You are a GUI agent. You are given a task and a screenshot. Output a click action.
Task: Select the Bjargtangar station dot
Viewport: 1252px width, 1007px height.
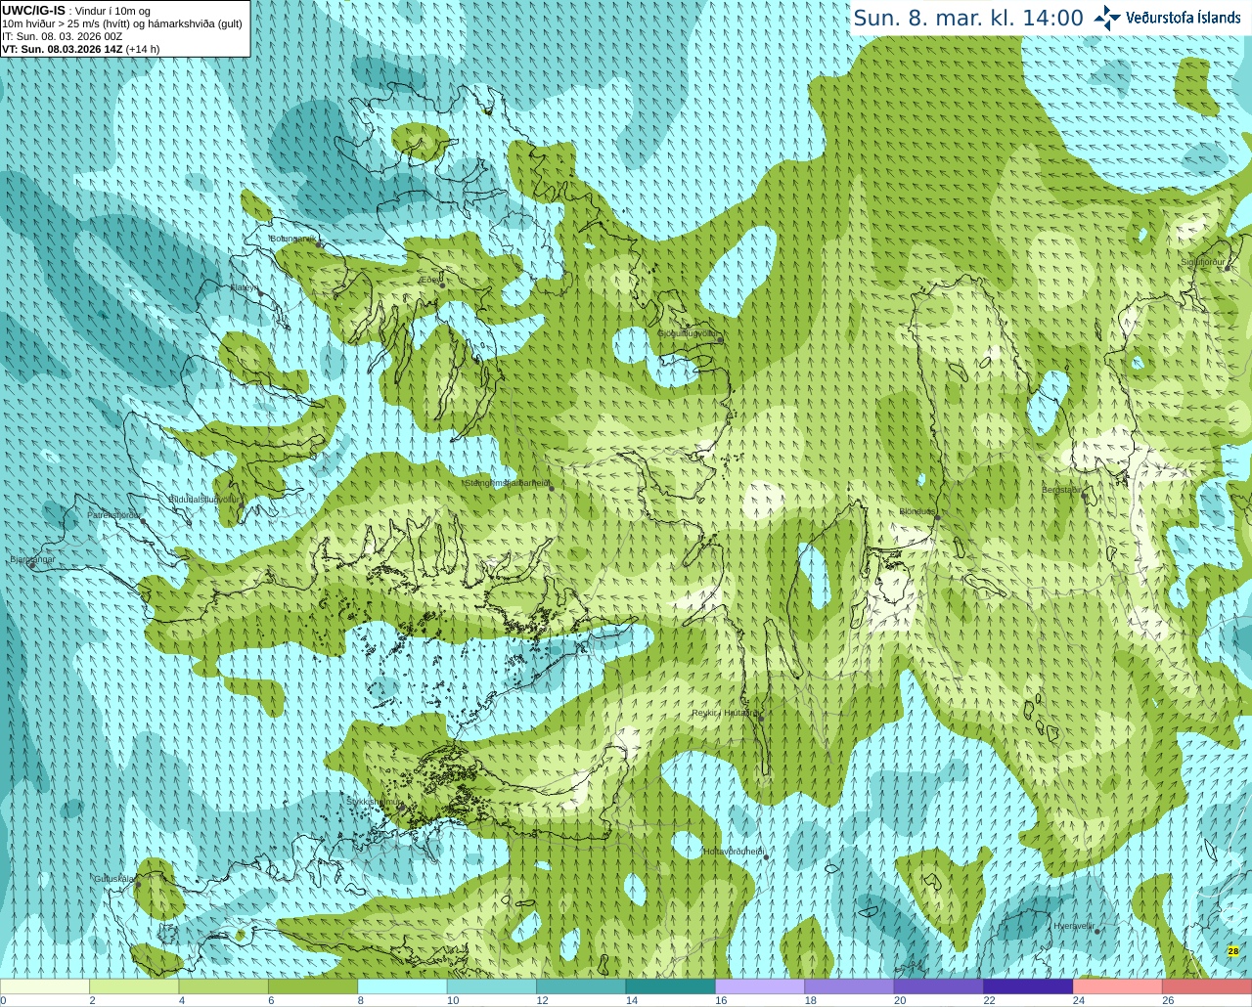[x=32, y=565]
